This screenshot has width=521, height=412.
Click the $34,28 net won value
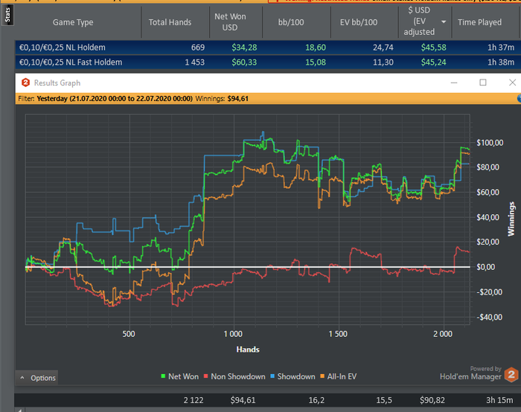pyautogui.click(x=244, y=48)
